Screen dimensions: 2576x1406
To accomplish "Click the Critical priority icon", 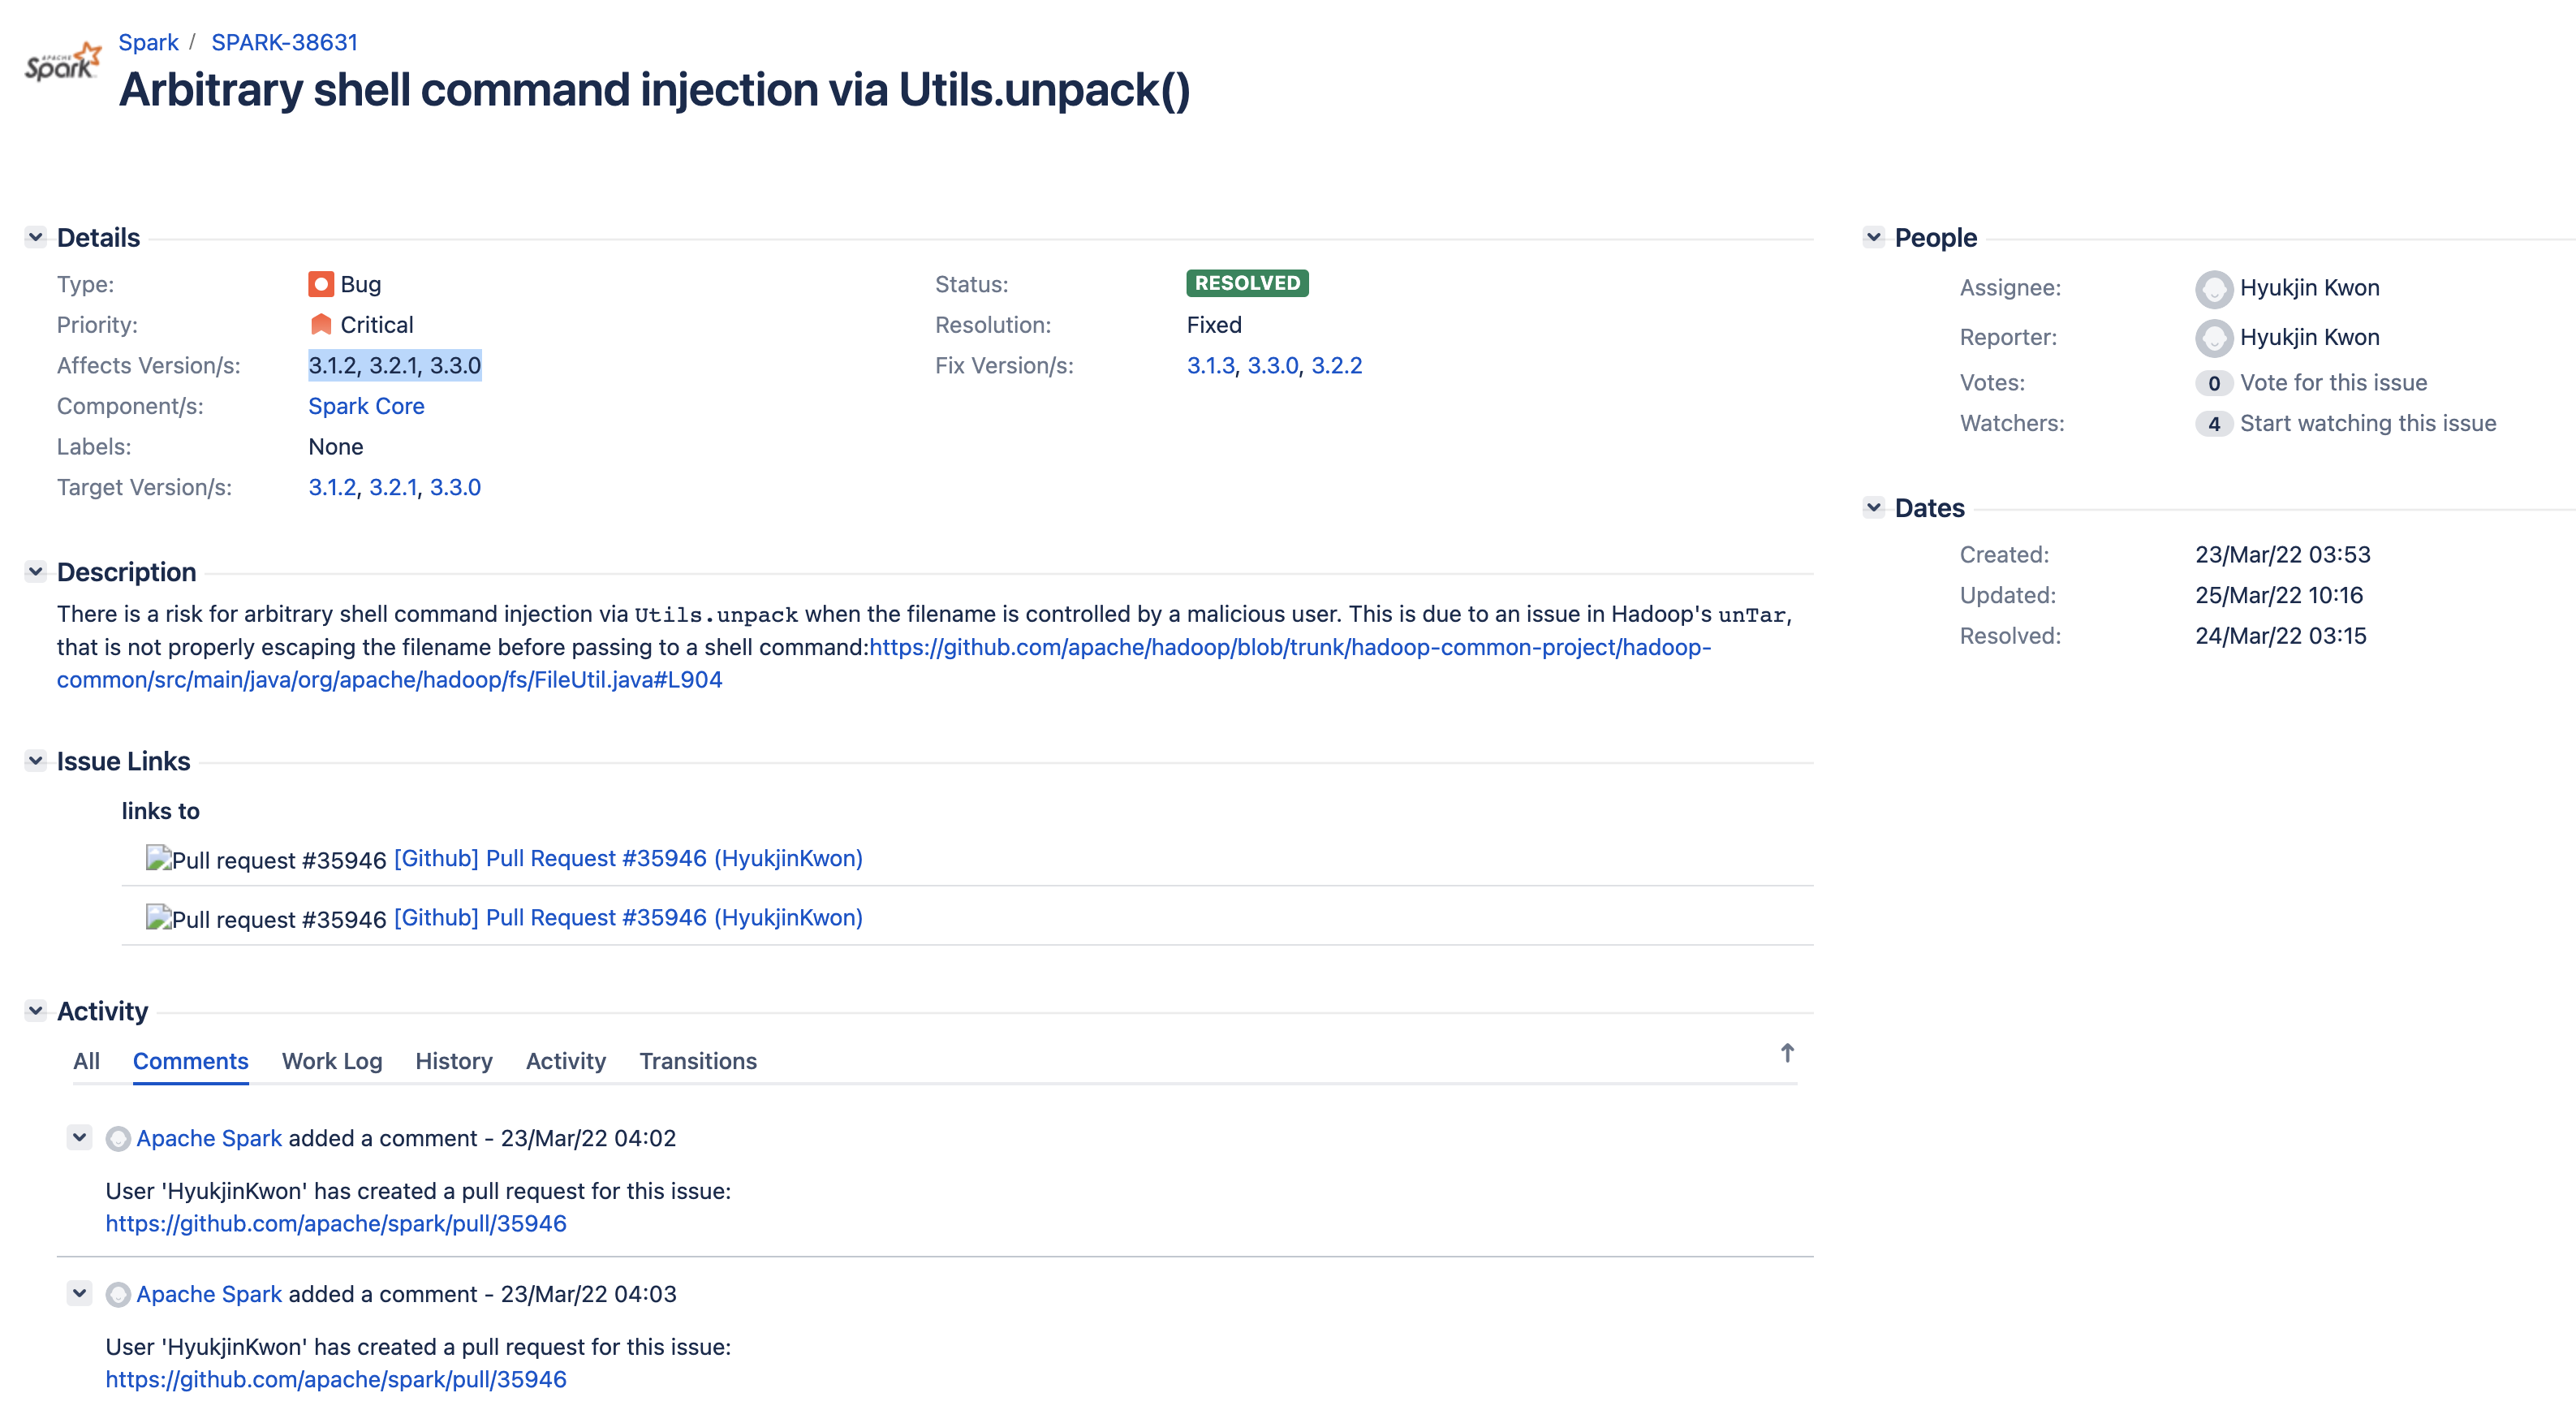I will point(320,325).
